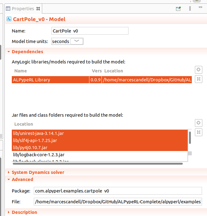Image resolution: width=207 pixels, height=216 pixels.
Task: Click the jar list horizontal scrollbar
Action: point(98,164)
